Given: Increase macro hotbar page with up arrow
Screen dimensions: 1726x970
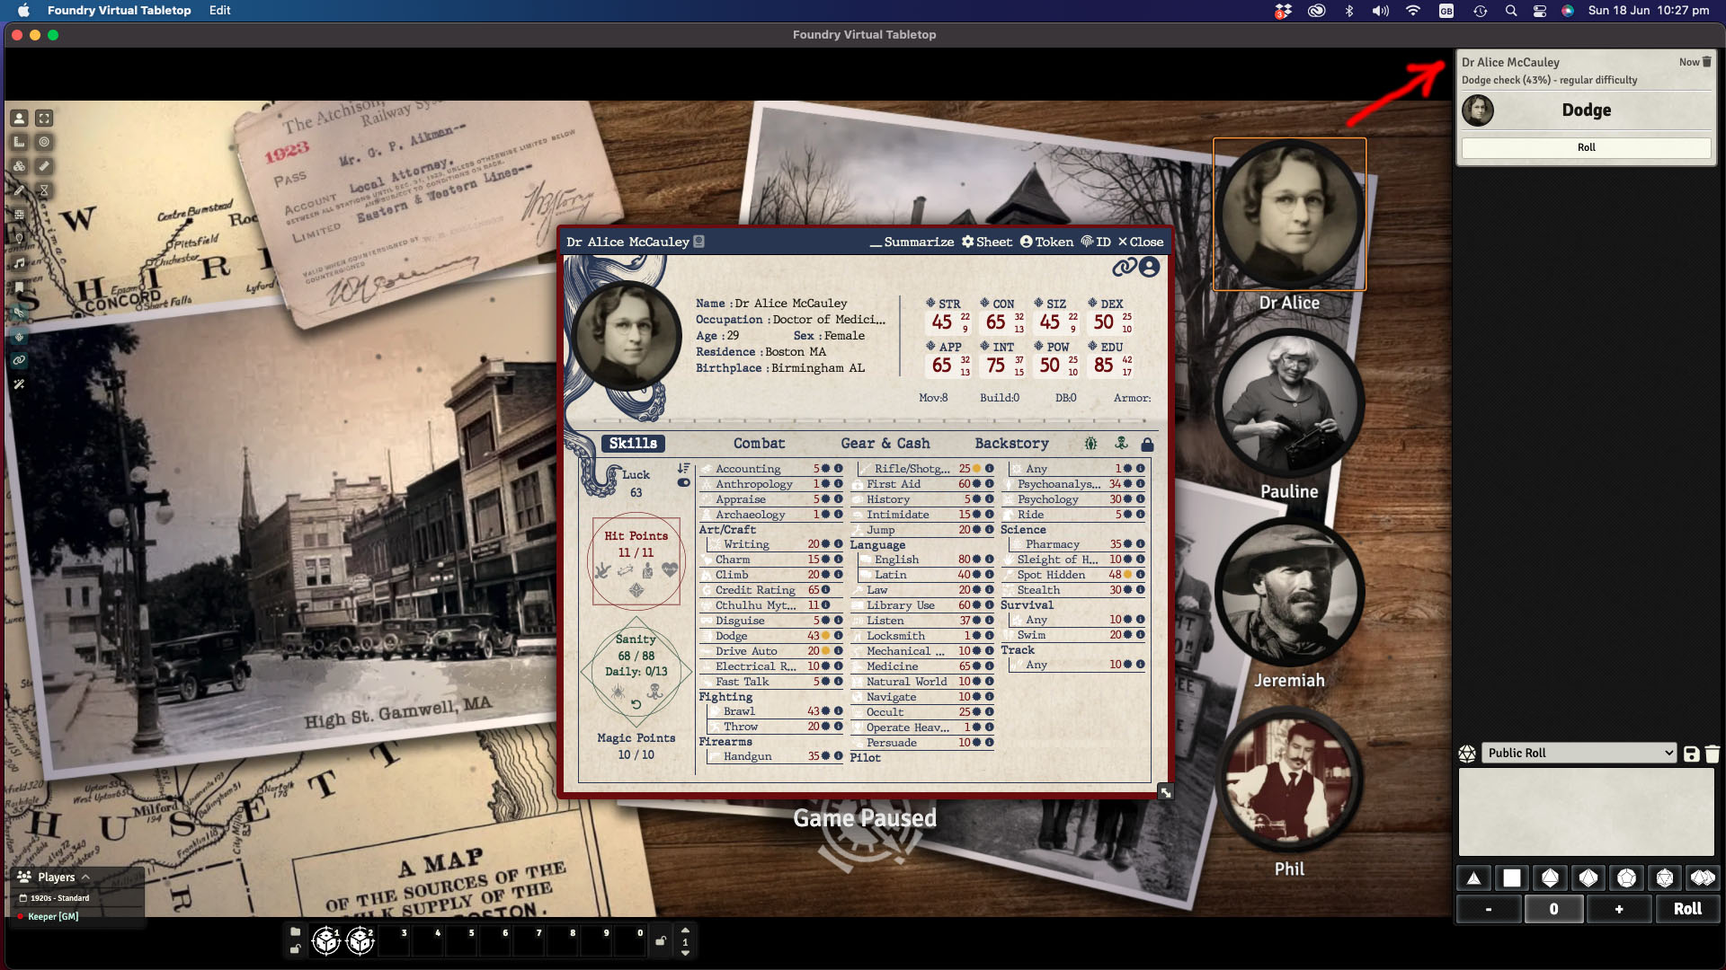Looking at the screenshot, I should 685,930.
